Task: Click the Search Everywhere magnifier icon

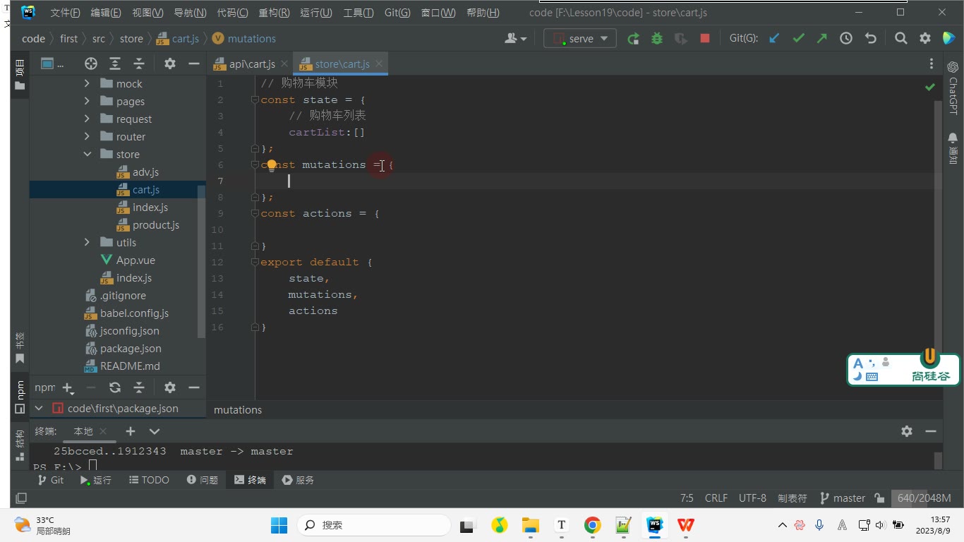Action: click(x=901, y=39)
